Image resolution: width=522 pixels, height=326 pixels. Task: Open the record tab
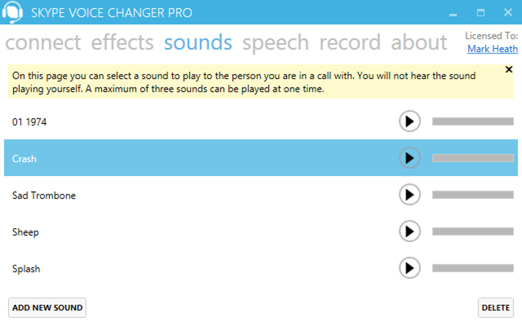pyautogui.click(x=350, y=42)
